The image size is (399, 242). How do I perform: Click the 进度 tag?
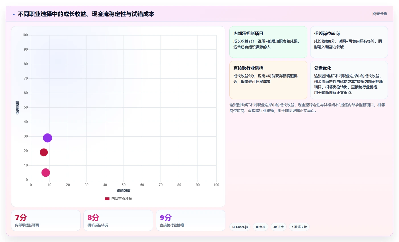click(x=279, y=227)
